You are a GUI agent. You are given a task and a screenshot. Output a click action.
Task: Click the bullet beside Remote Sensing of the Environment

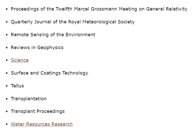[x=7, y=35]
